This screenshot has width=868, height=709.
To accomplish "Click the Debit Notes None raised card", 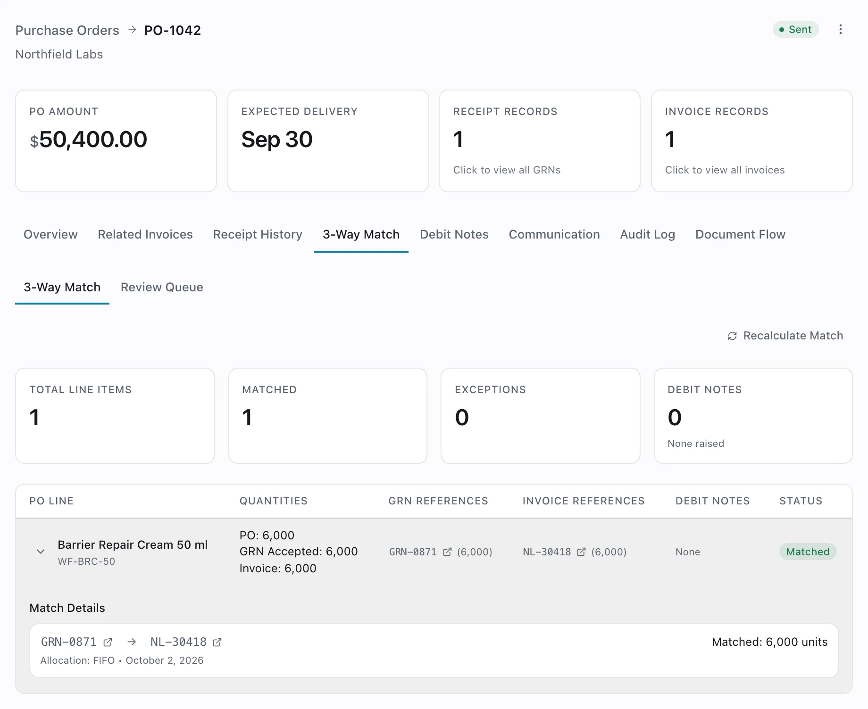I will point(753,416).
